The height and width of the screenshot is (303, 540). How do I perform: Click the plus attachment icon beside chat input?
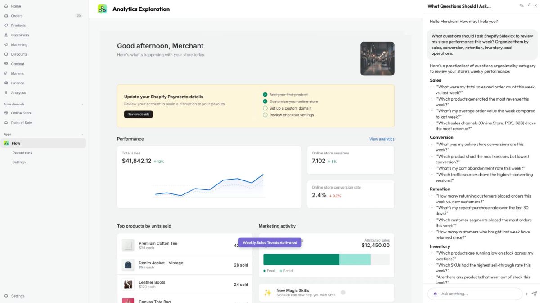[526, 294]
